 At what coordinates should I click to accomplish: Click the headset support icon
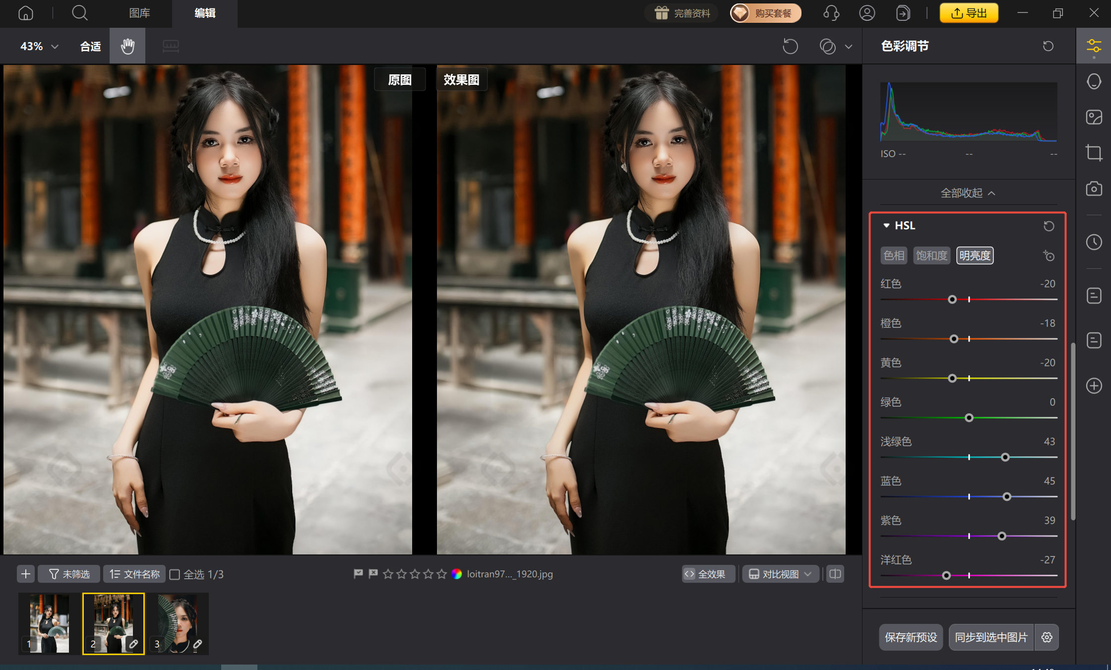pyautogui.click(x=832, y=13)
